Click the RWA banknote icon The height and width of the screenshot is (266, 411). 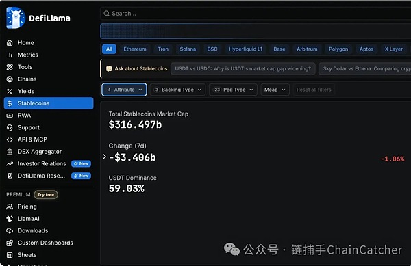click(x=10, y=116)
